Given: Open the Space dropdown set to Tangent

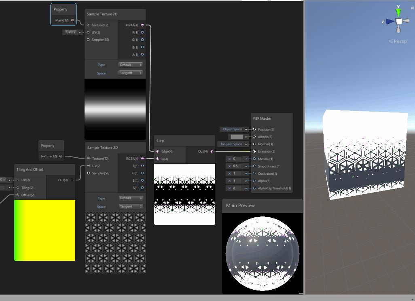Looking at the screenshot, I should (x=130, y=73).
